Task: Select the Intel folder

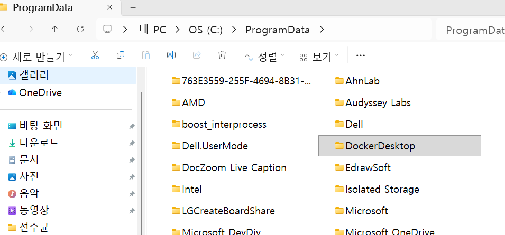Action: (187, 189)
